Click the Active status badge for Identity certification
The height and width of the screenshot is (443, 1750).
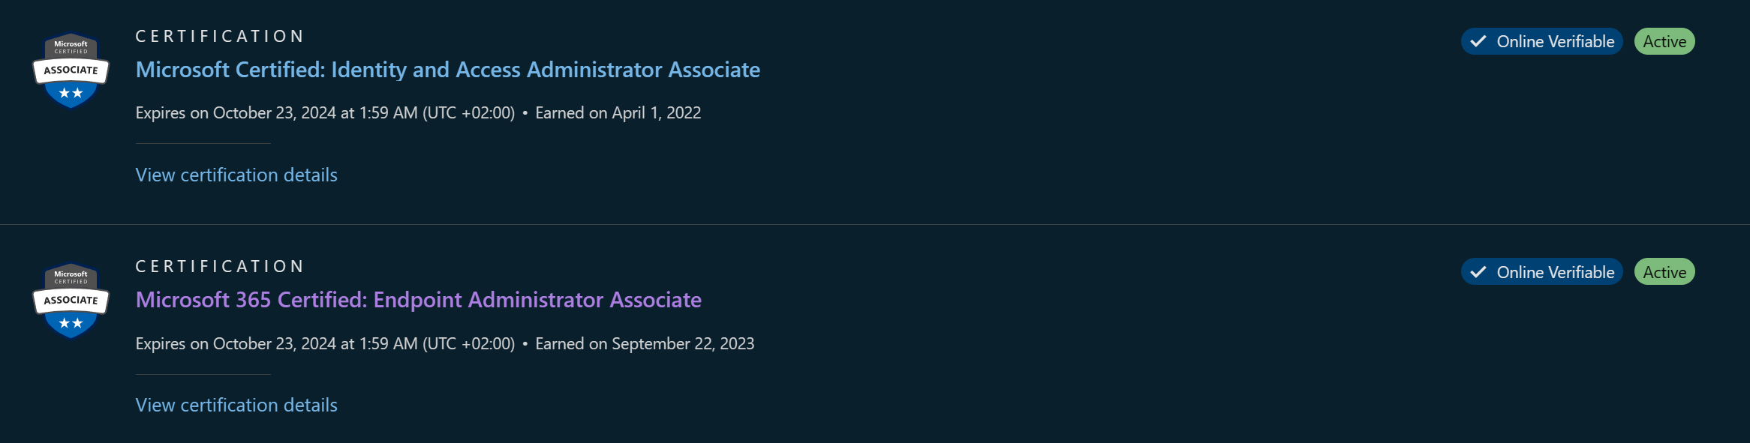point(1664,41)
